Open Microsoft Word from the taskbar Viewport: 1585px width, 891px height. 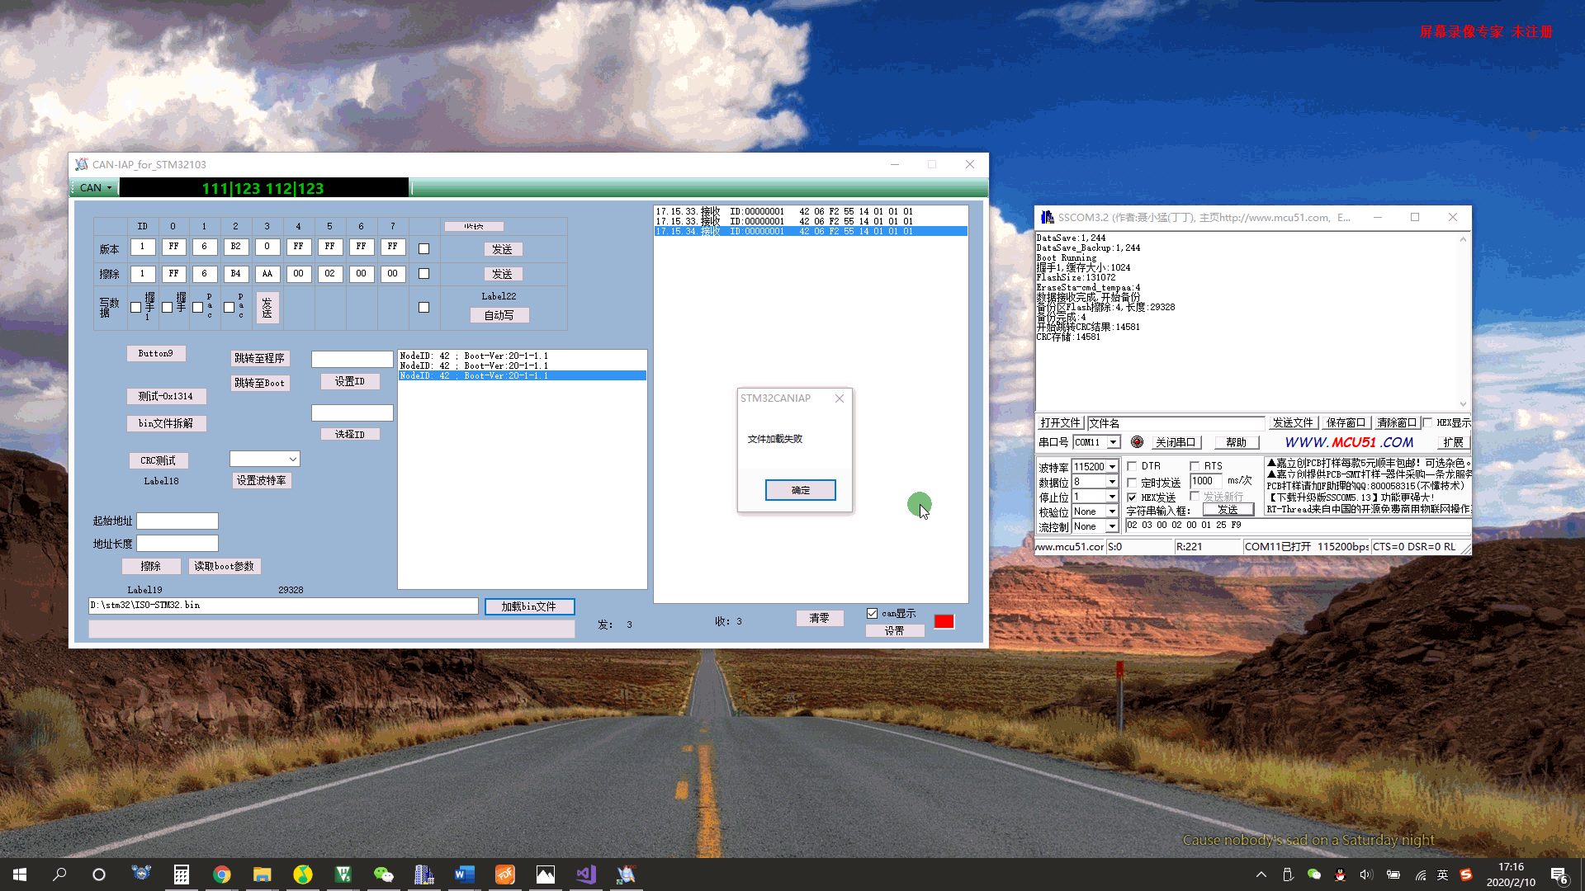click(x=464, y=874)
